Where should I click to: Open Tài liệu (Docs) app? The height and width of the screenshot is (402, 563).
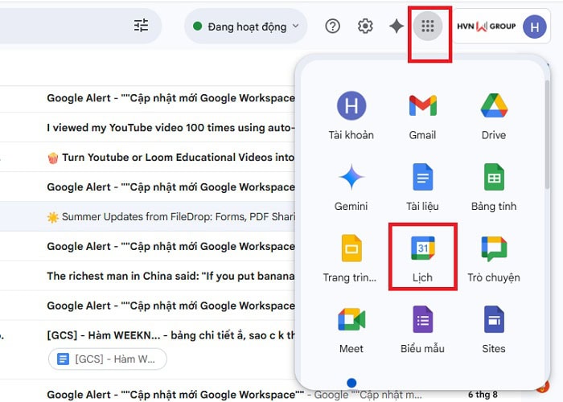422,186
